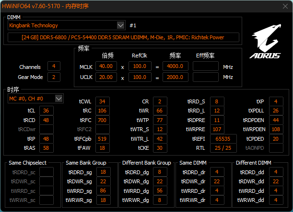293x212 pixels.
Task: Select the tWRWR_dr value 4
Action: pos(217,200)
